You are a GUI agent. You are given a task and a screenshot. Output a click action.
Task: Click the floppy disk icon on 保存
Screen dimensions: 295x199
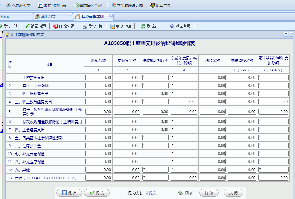(x=64, y=193)
